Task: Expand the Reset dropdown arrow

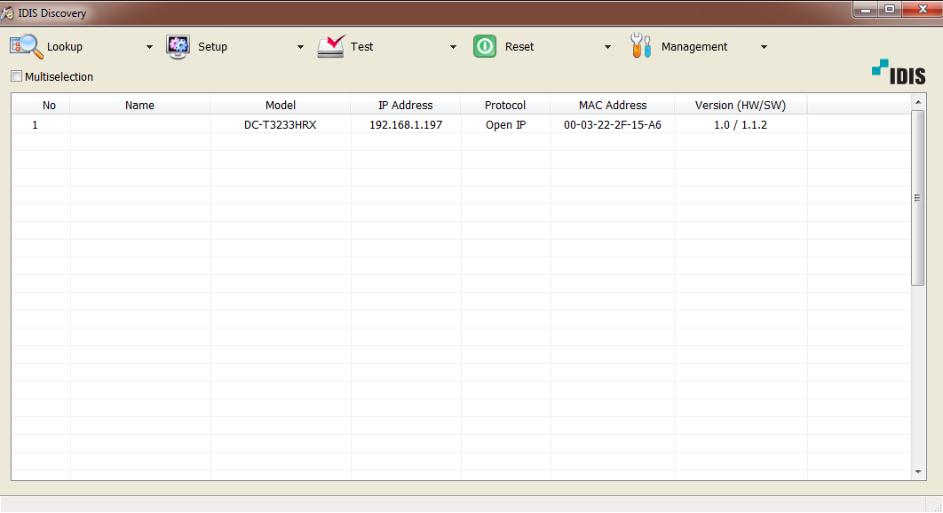Action: point(607,47)
